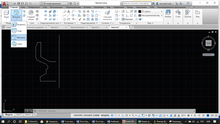Switch to the Чертеж2 drawing tab

tap(95, 27)
